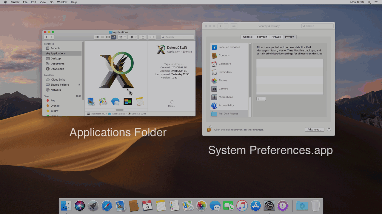Screen dimensions: 382x214
Task: Select the Yellow tag in sidebar
Action: [54, 111]
